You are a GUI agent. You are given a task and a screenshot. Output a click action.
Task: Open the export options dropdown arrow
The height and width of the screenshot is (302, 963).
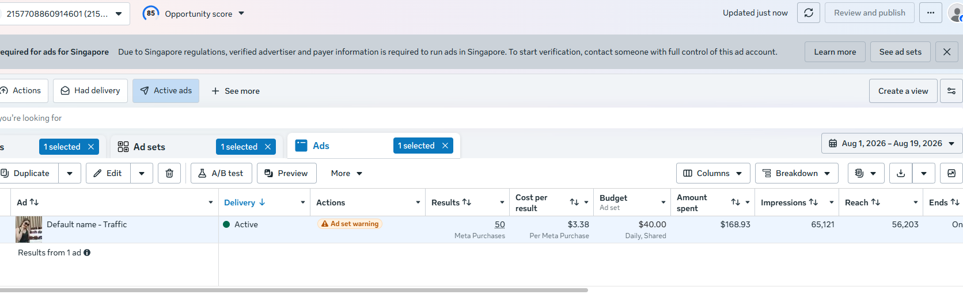tap(924, 173)
